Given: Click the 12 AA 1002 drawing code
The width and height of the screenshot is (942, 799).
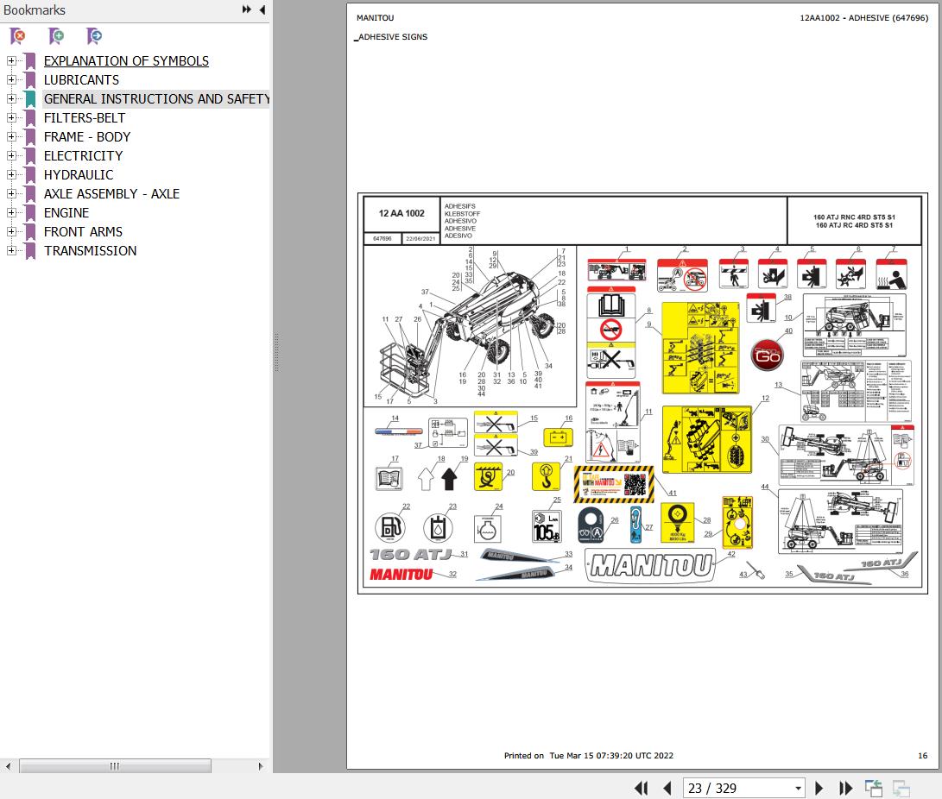Looking at the screenshot, I should point(401,213).
